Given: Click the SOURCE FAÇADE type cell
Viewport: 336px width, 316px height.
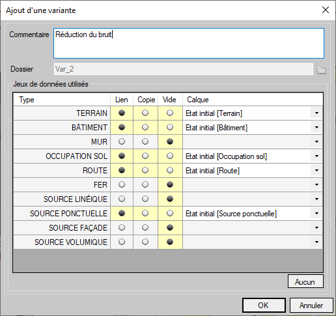Looking at the screenshot, I should click(x=62, y=227).
